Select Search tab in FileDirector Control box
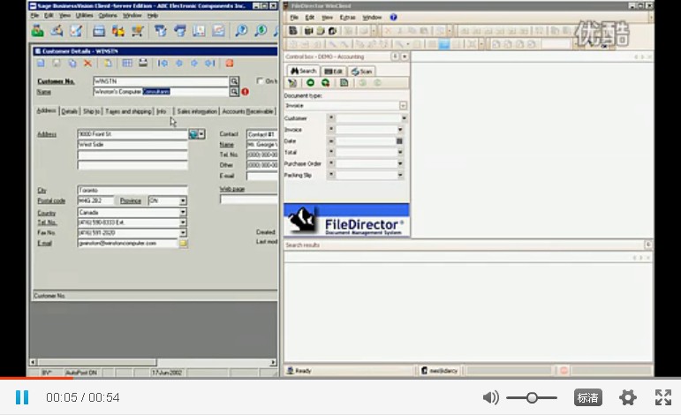Image resolution: width=681 pixels, height=415 pixels. 303,72
